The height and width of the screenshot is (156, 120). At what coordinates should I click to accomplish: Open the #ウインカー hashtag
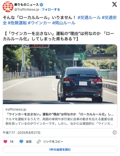[40, 23]
